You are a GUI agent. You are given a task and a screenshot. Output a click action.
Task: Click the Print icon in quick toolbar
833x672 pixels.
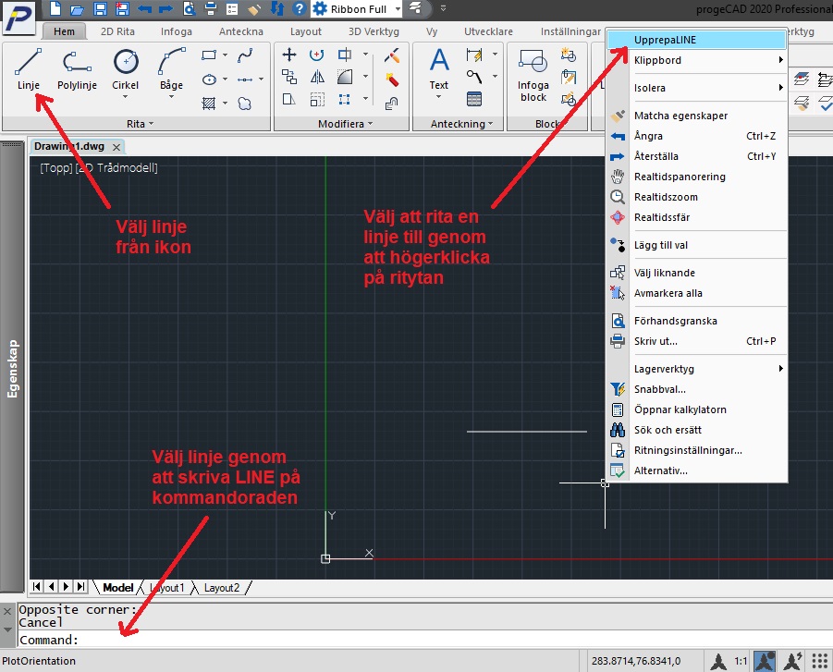(x=211, y=8)
